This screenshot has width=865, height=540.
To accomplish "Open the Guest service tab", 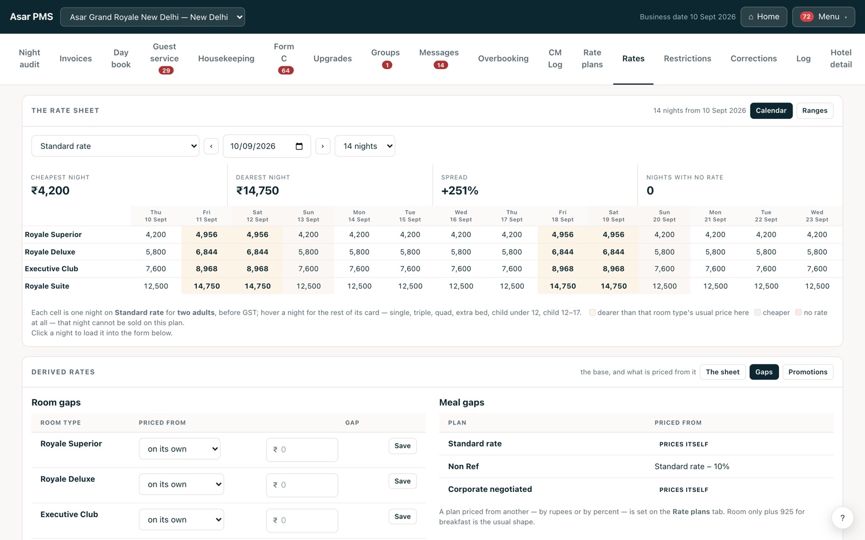I will pyautogui.click(x=164, y=58).
